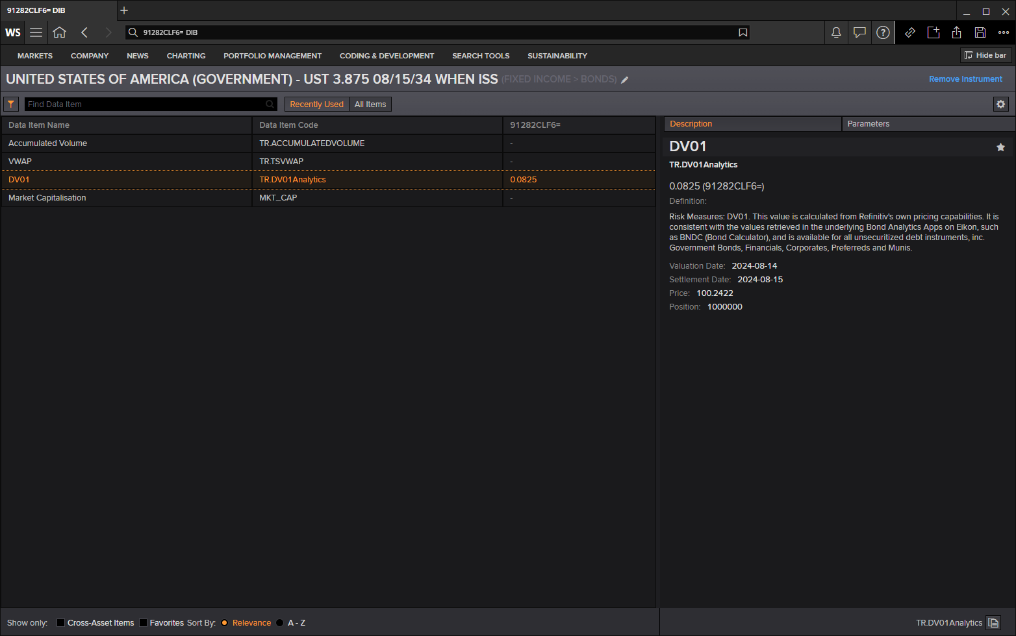
Task: Open the CODING & DEVELOPMENT menu
Action: coord(387,56)
